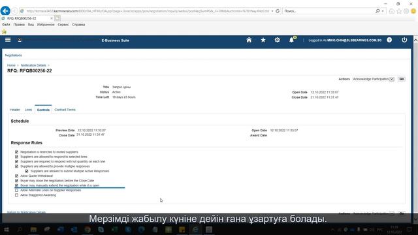Close the RFQ: RFQB00256-22 browser tab
The width and height of the screenshot is (418, 235).
click(52, 18)
